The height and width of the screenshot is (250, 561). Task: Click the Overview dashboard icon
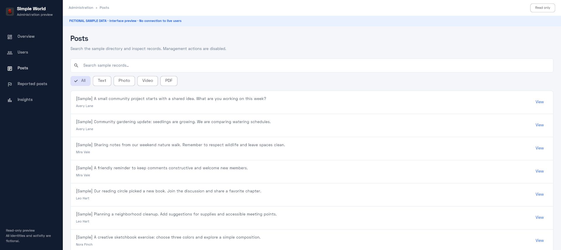coord(10,37)
